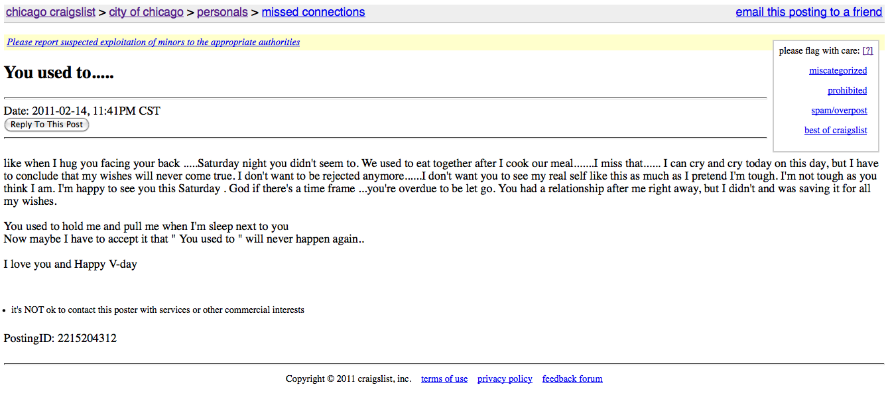Click the posting date line
Image resolution: width=888 pixels, height=405 pixels.
click(82, 111)
